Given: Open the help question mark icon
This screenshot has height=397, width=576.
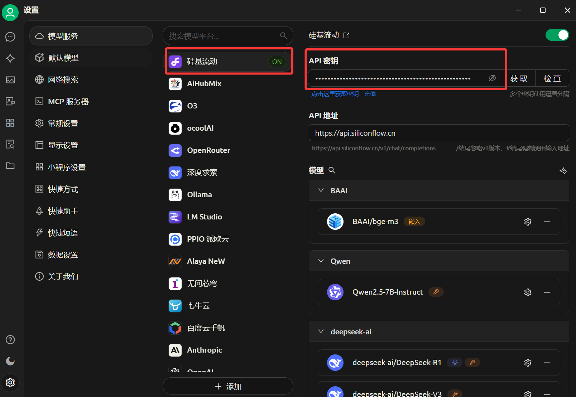Looking at the screenshot, I should pyautogui.click(x=10, y=339).
